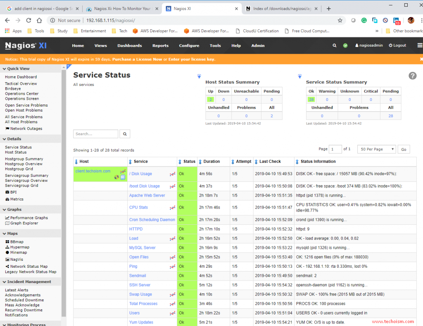Sort table by Duration column arrow
The image size is (423, 326).
click(200, 162)
